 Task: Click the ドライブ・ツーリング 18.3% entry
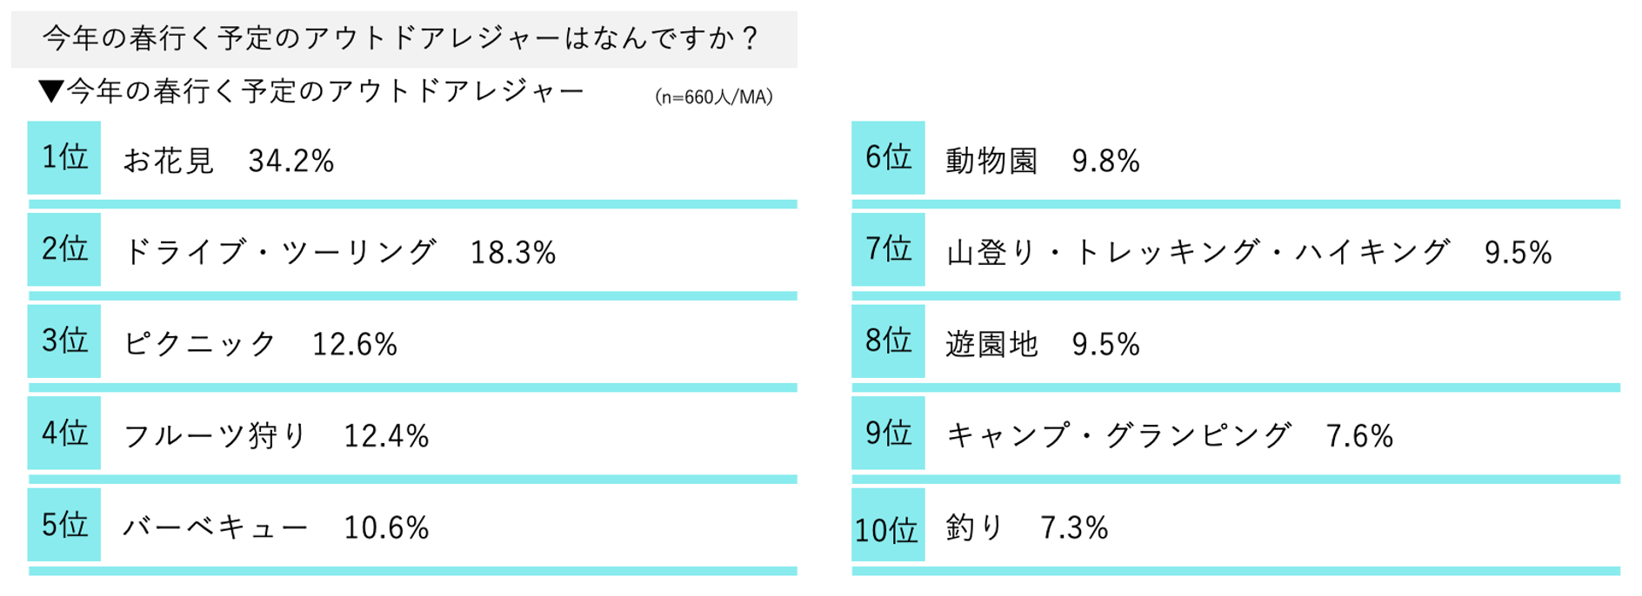click(339, 253)
